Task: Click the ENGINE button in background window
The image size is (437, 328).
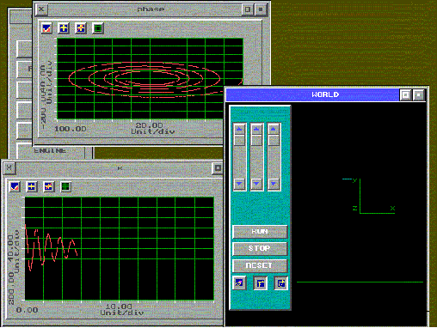Action: click(51, 151)
